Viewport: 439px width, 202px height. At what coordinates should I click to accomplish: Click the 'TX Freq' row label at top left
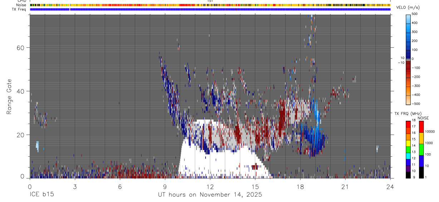click(20, 9)
